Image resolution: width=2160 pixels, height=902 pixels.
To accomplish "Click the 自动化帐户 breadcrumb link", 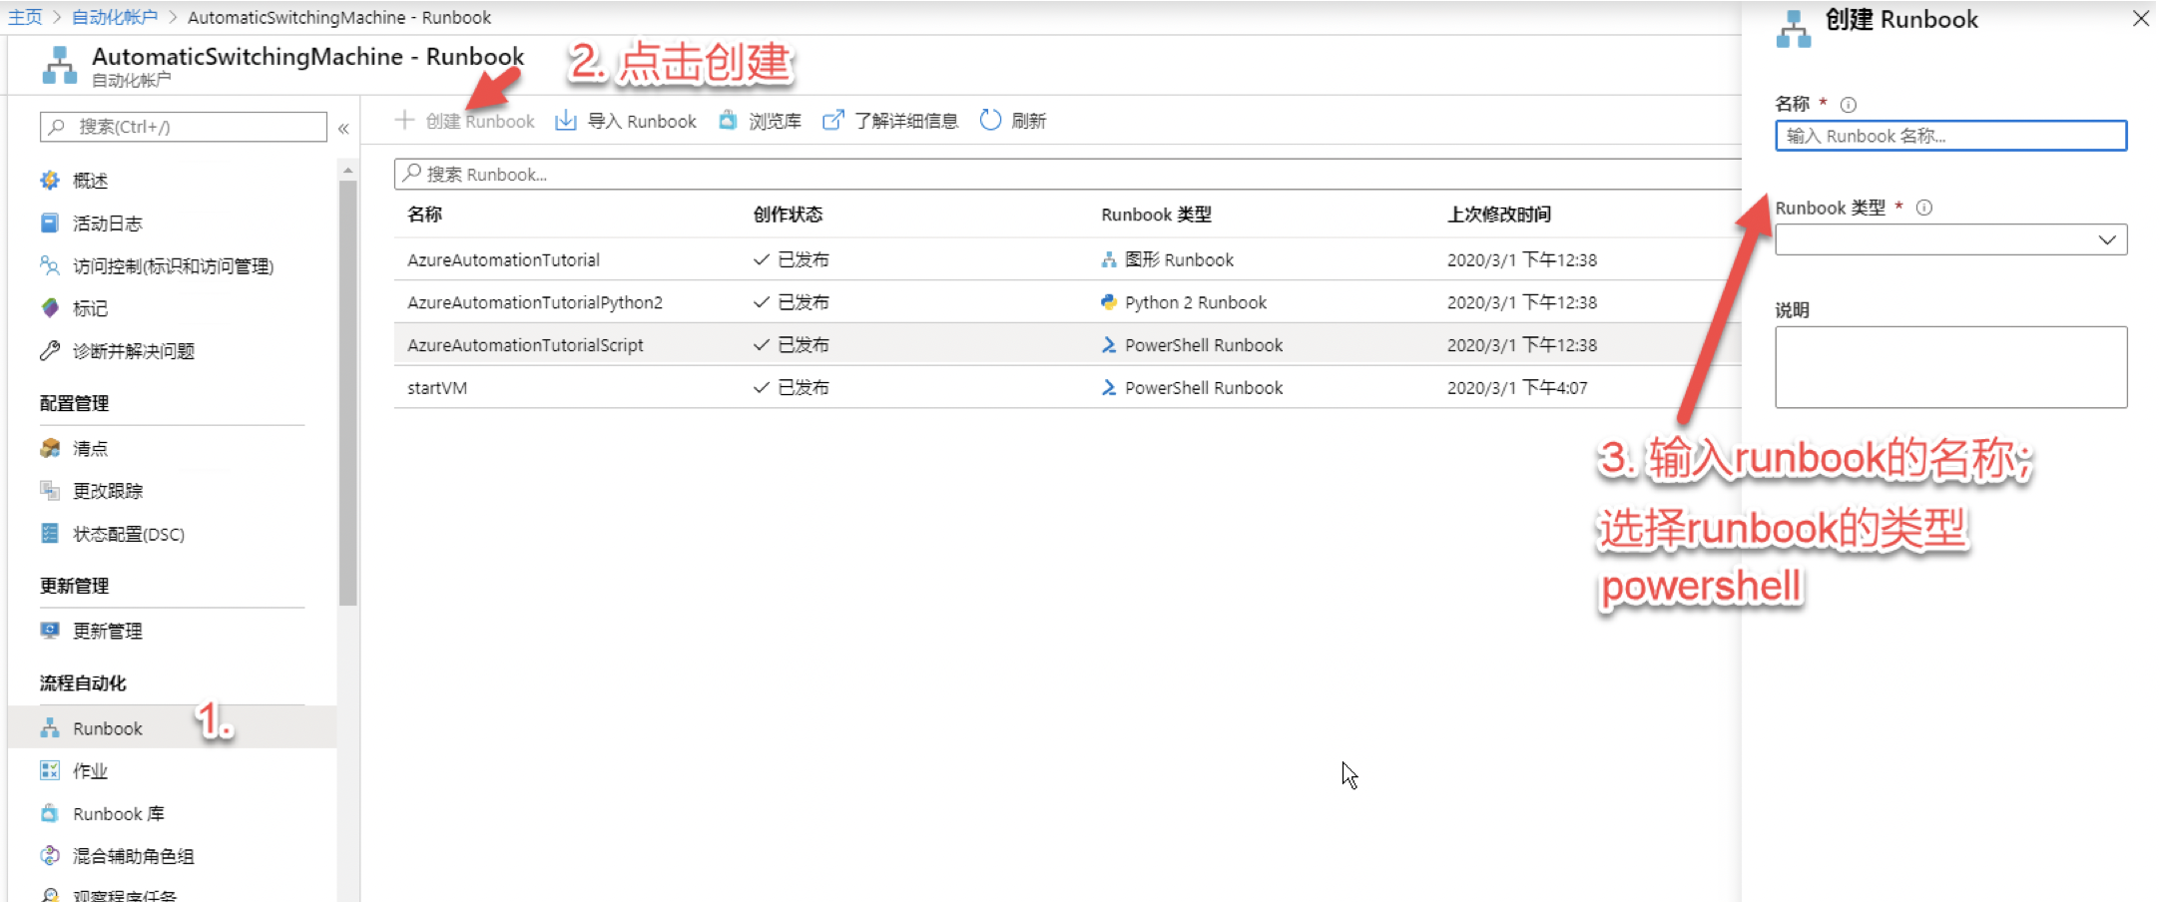I will click(x=115, y=17).
